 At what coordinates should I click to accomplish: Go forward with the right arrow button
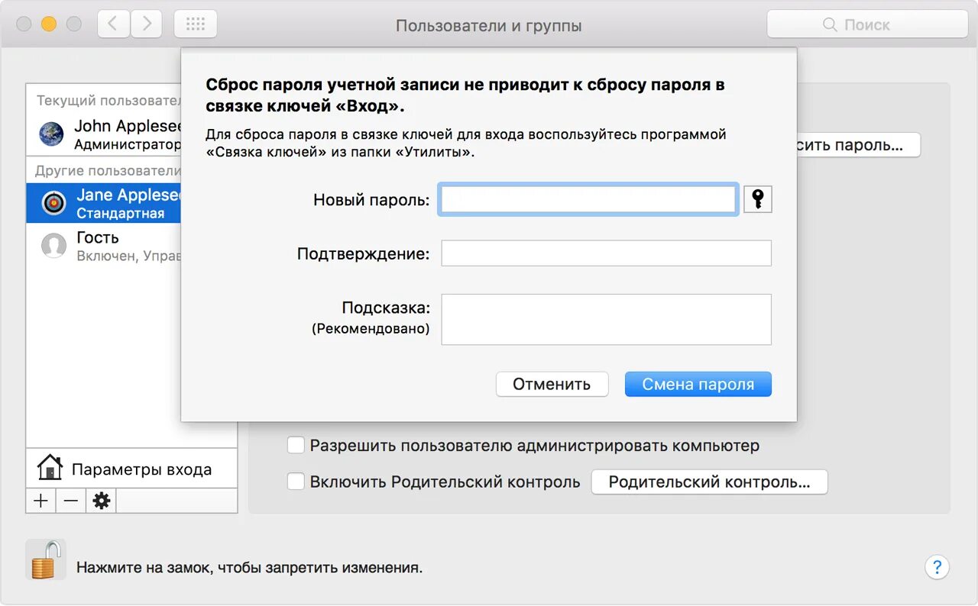[146, 24]
